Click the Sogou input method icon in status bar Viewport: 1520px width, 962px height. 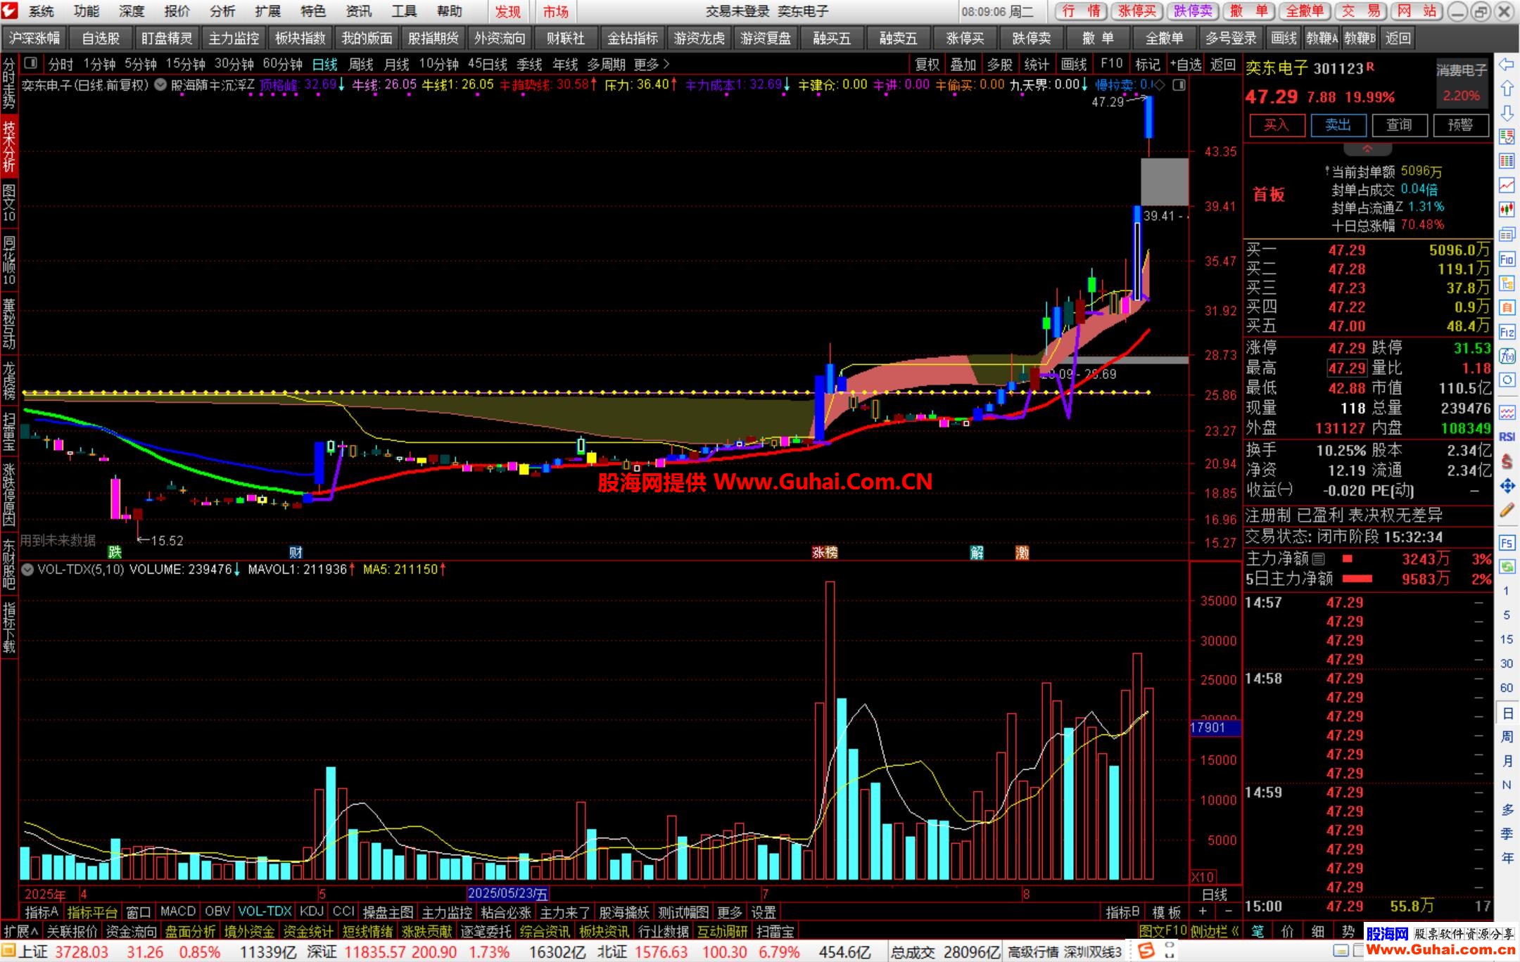(x=1146, y=951)
